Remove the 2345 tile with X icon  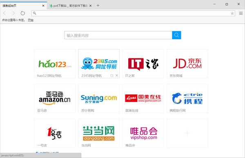point(117,76)
